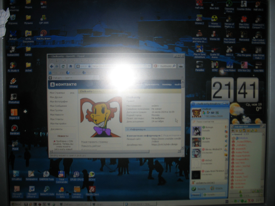Launch the Total Commander shortcut
The image size is (275, 206).
pos(62,177)
